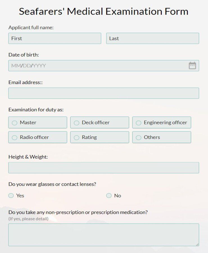
Task: Click the Seafarers' Medical Examination Form title
Action: pos(104,12)
